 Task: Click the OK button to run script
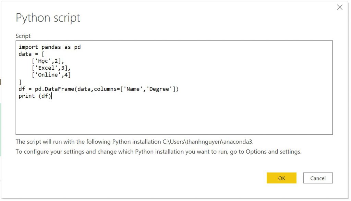click(x=281, y=178)
